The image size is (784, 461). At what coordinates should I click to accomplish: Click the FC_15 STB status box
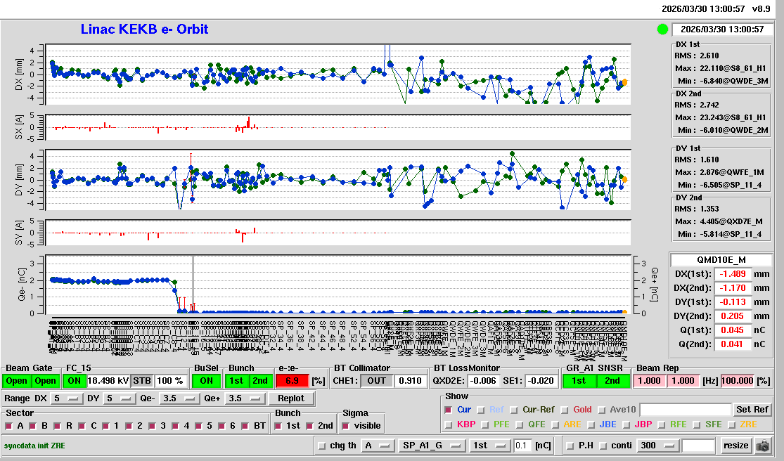click(x=142, y=381)
